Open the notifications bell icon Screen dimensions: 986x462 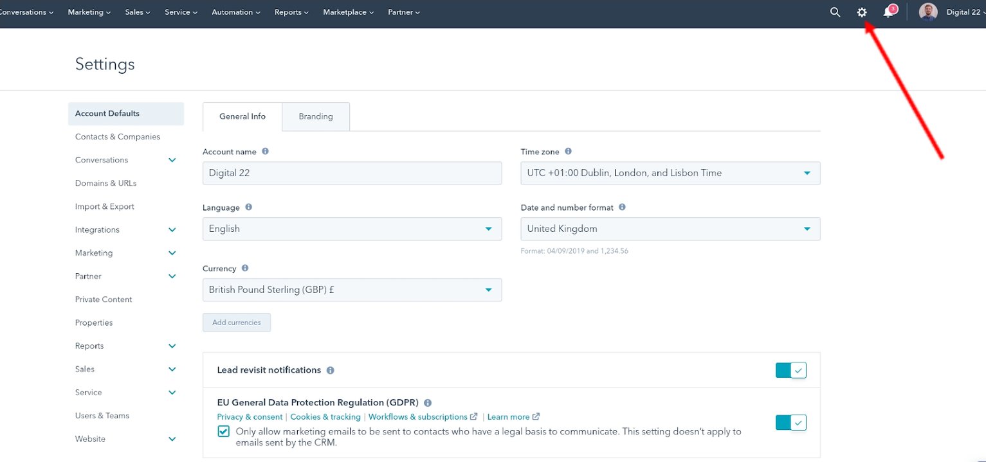(889, 12)
